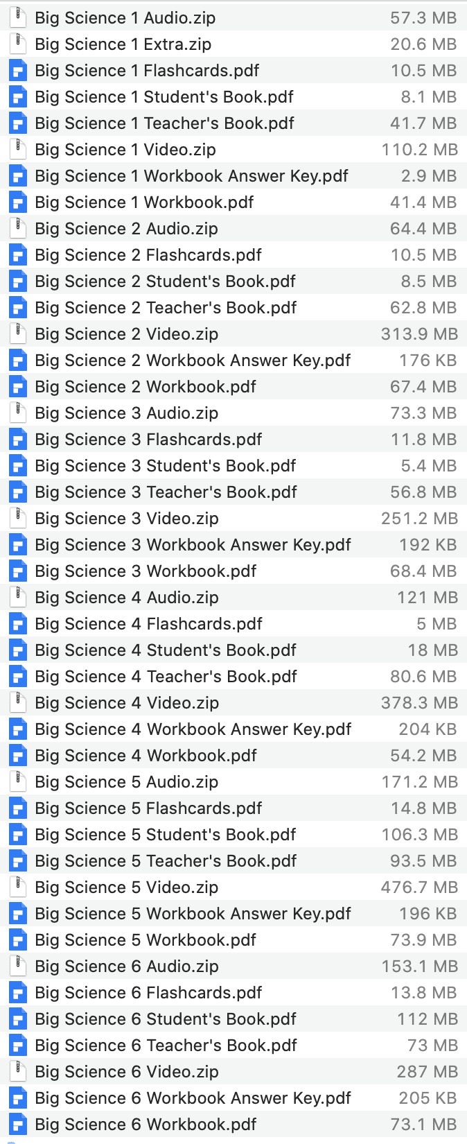Click the PDF icon for Big Science 4 Student's Book.pdf
The image size is (467, 1144).
coord(18,650)
